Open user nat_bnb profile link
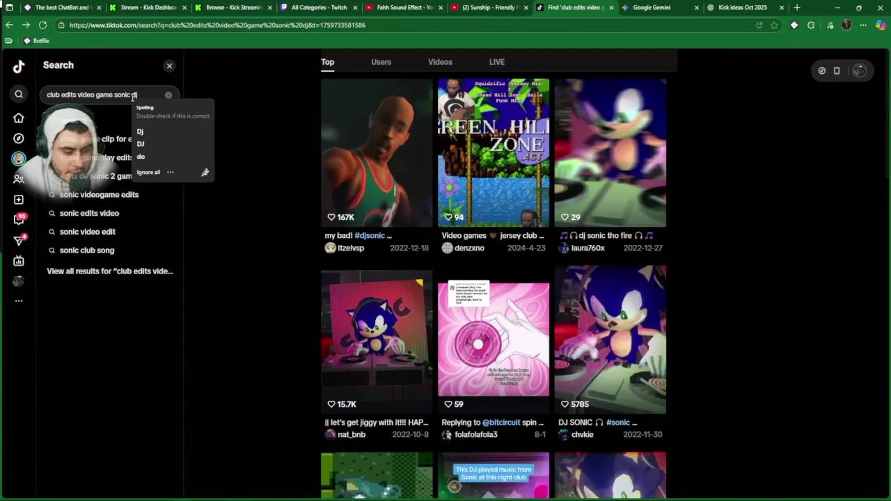Viewport: 891px width, 501px height. click(352, 435)
